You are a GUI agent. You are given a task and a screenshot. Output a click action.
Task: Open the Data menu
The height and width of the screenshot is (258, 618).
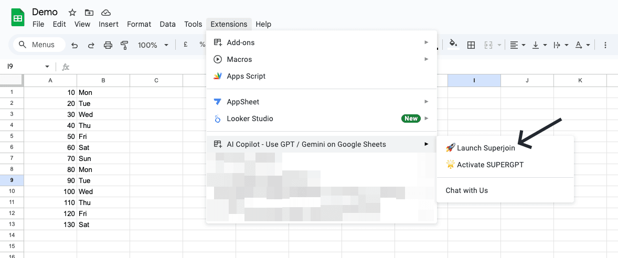[x=167, y=24]
